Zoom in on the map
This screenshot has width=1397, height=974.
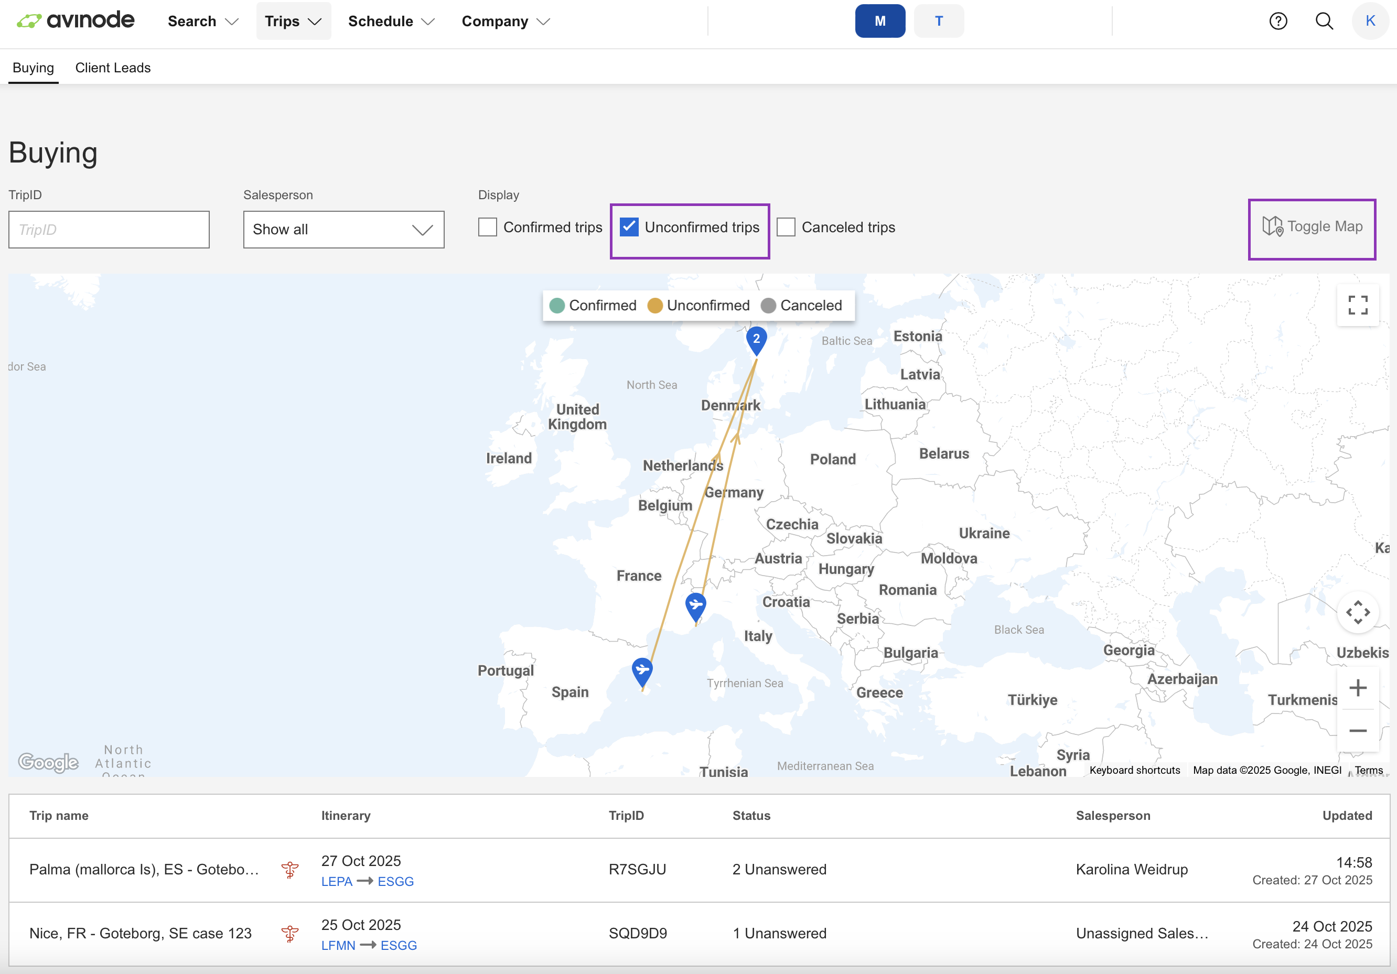[x=1358, y=688]
